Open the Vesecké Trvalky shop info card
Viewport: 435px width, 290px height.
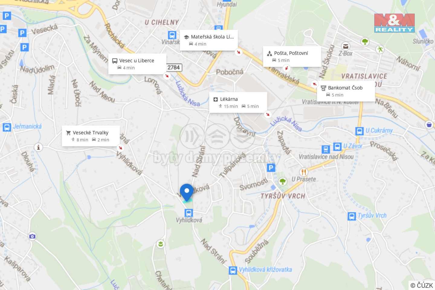point(91,136)
